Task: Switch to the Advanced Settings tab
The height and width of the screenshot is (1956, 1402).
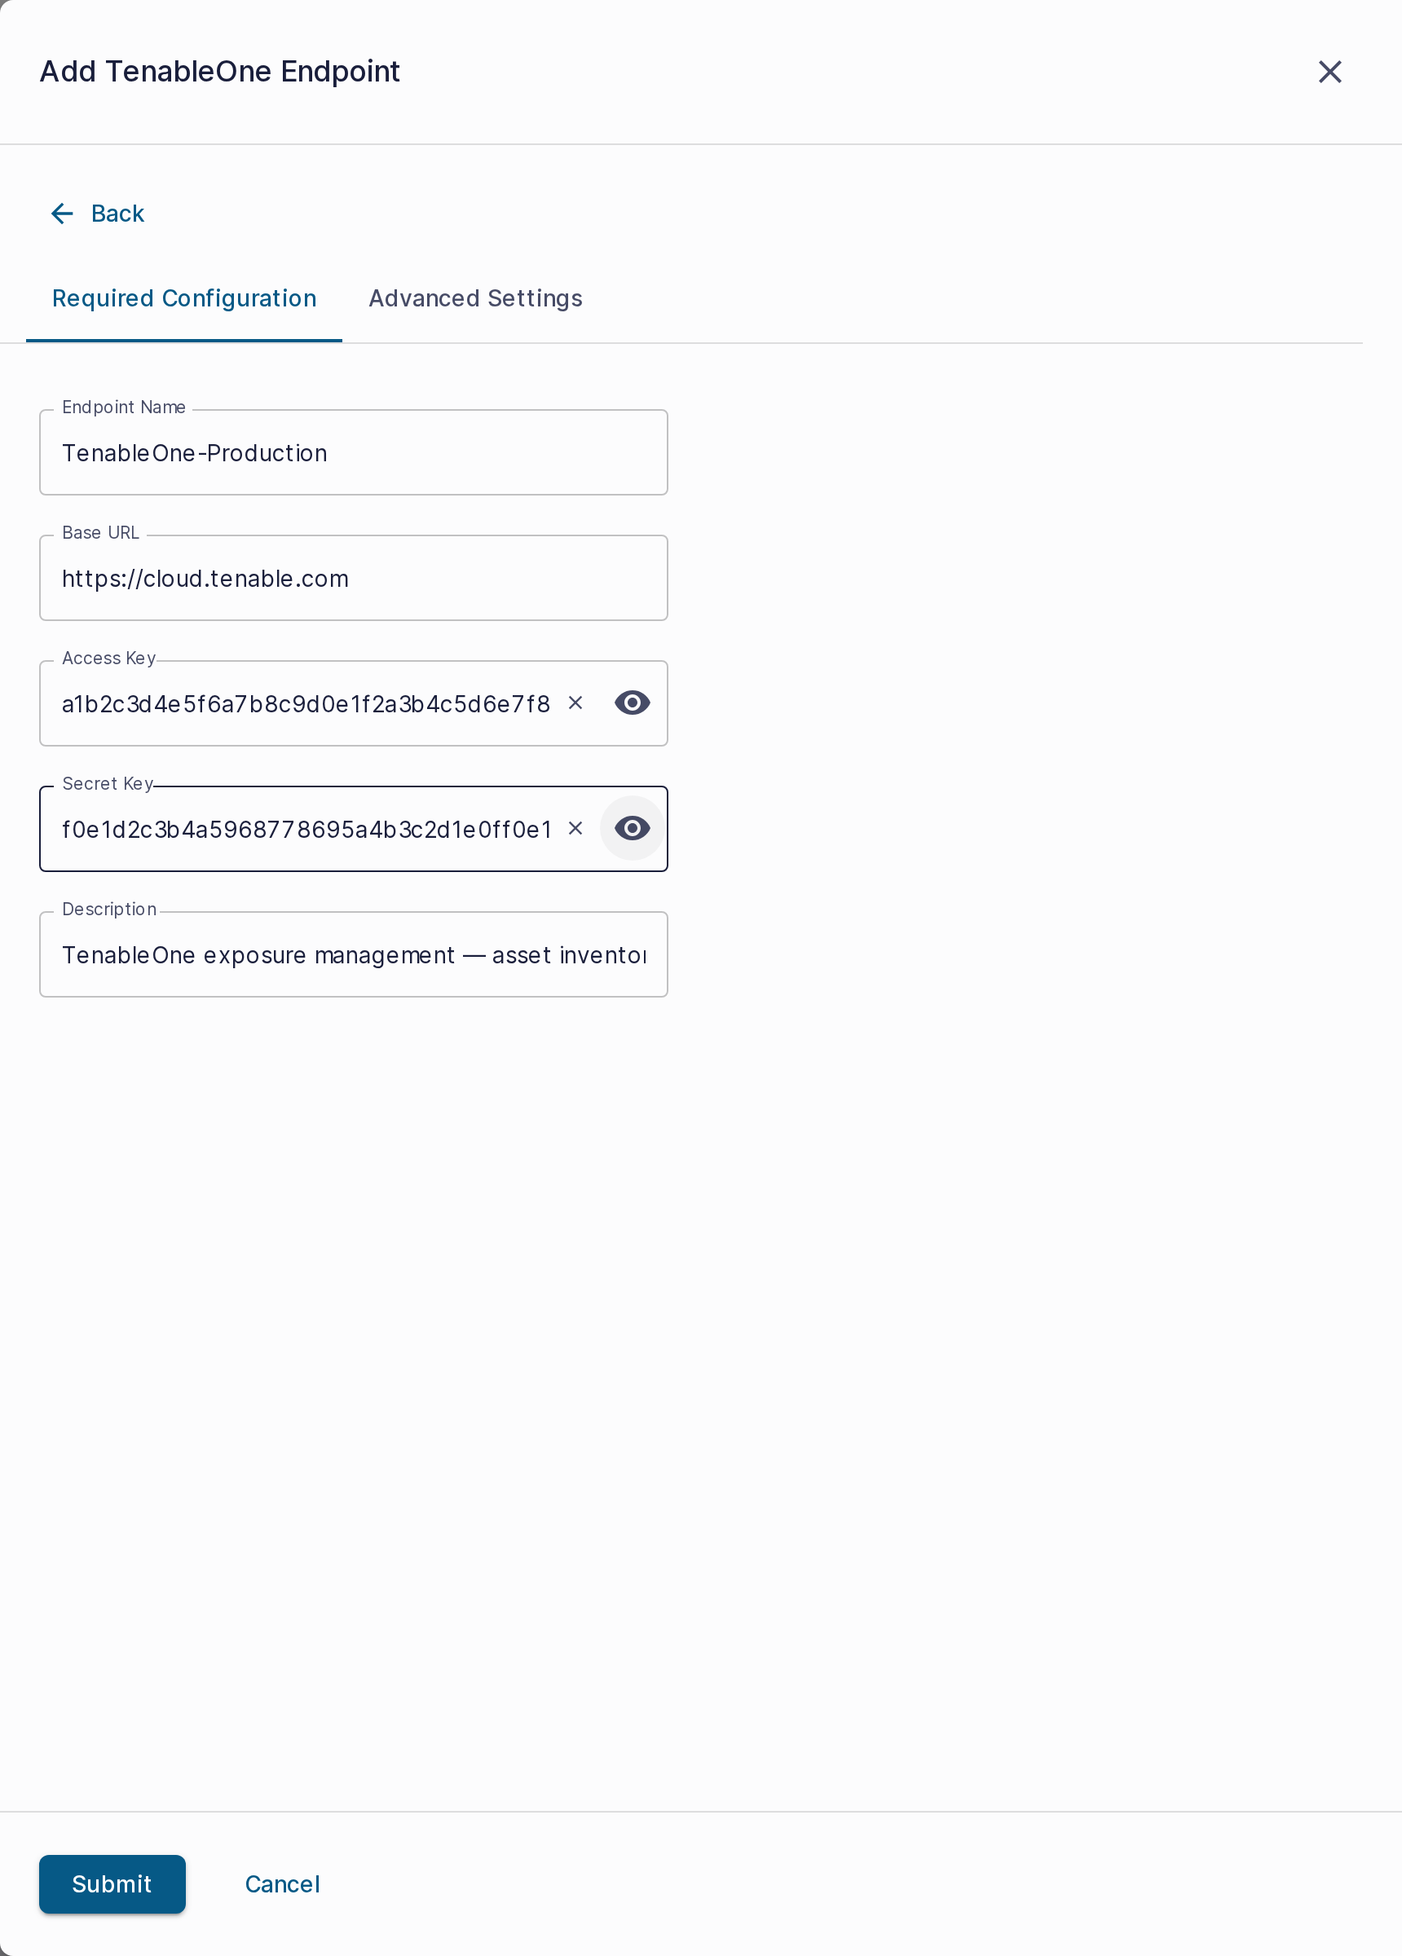Action: tap(475, 298)
